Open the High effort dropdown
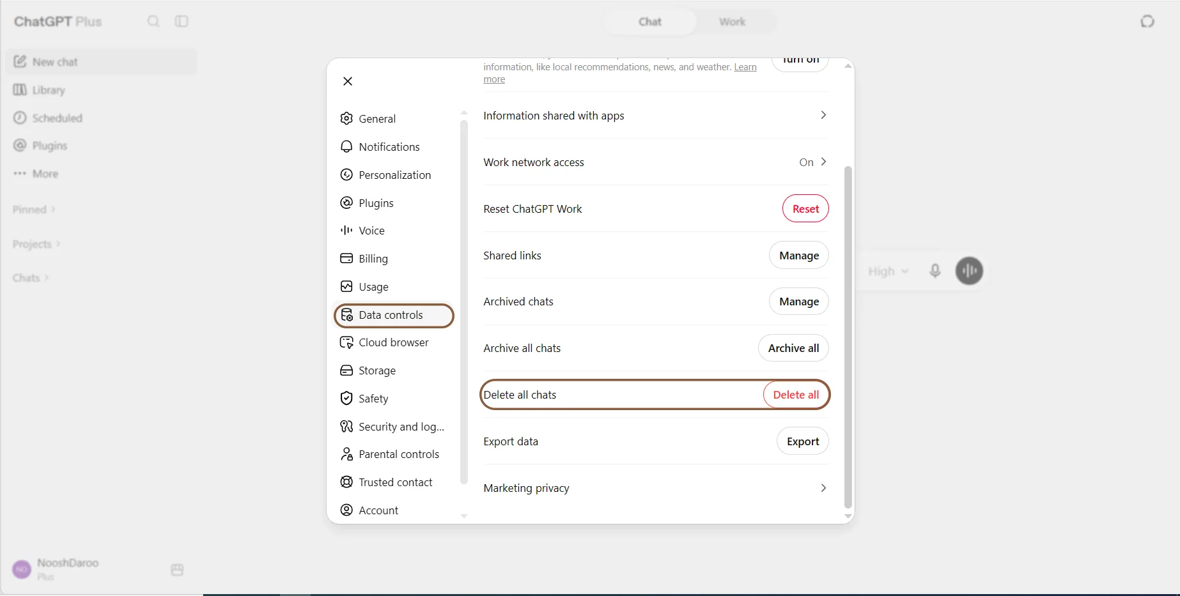 pos(888,271)
